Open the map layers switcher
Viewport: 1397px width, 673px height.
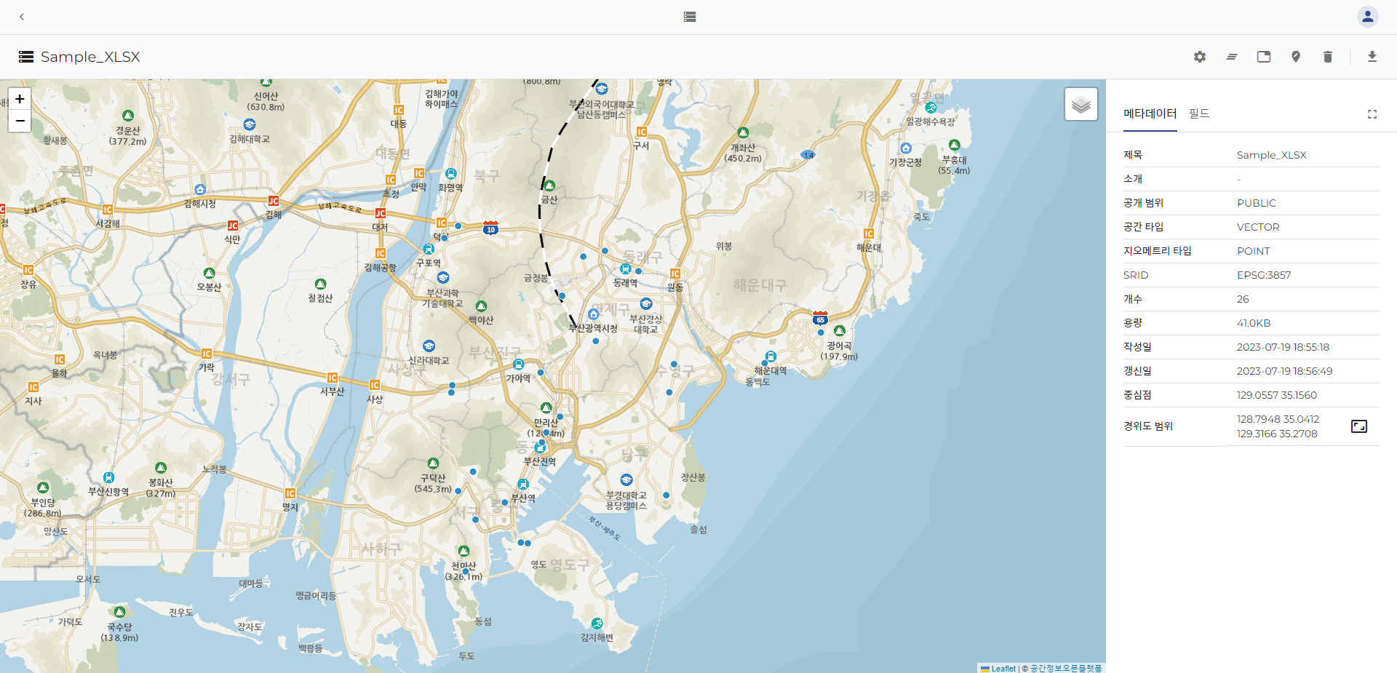1081,105
